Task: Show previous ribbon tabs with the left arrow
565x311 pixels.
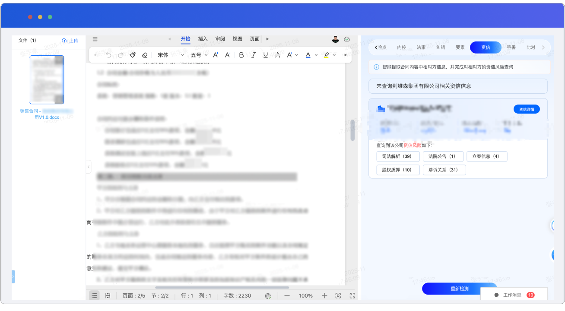Action: click(169, 39)
